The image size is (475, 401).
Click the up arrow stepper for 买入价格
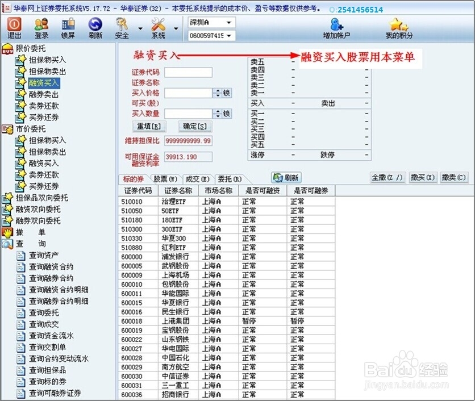217,91
